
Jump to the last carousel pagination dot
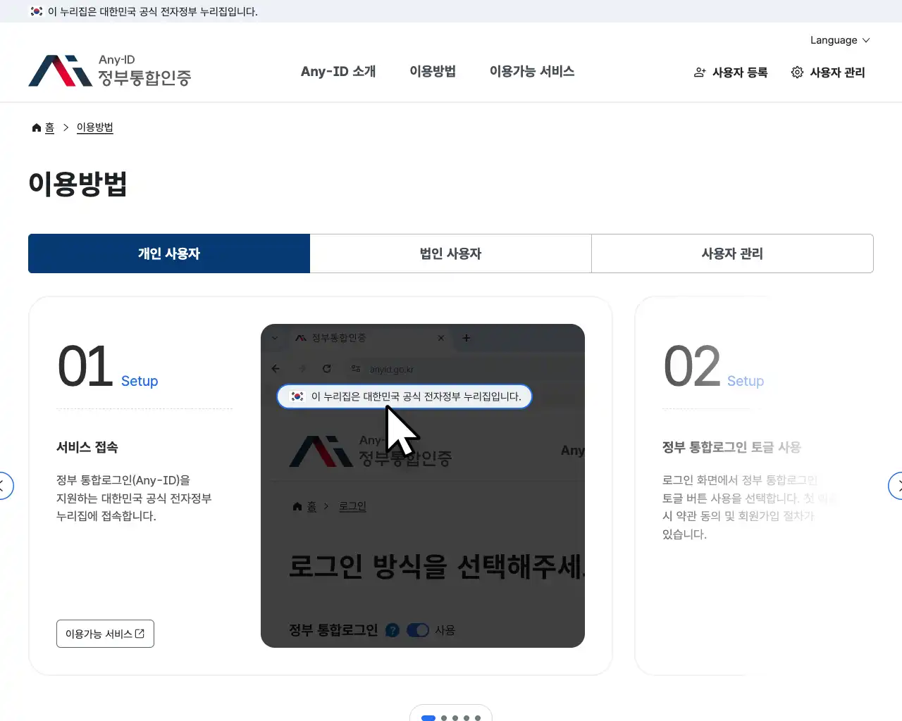coord(478,718)
